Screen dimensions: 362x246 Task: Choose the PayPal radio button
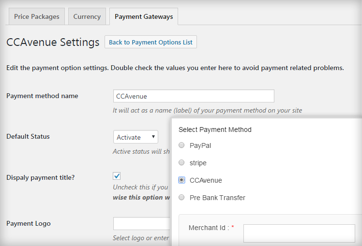pos(181,145)
